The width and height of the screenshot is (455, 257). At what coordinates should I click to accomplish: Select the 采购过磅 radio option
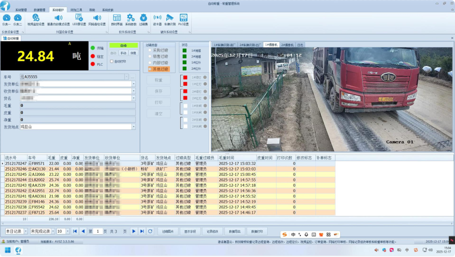(150, 50)
